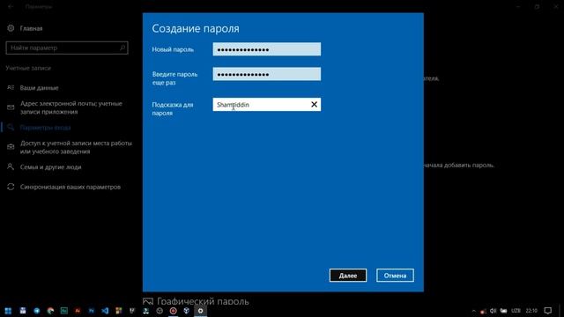The width and height of the screenshot is (564, 317).
Task: Open Photoshop from the taskbar
Action: click(91, 311)
